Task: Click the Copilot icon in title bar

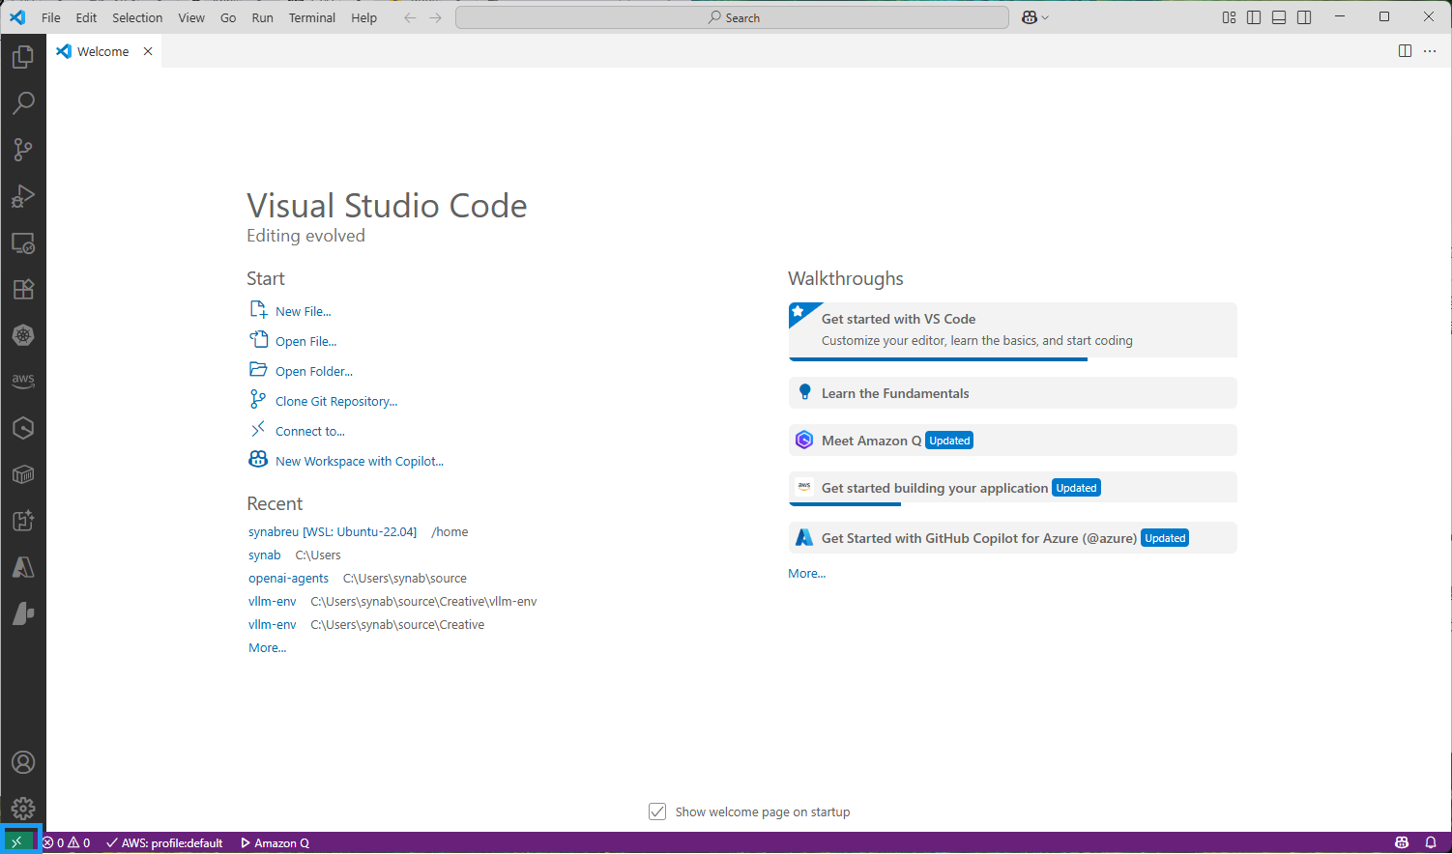Action: tap(1030, 17)
